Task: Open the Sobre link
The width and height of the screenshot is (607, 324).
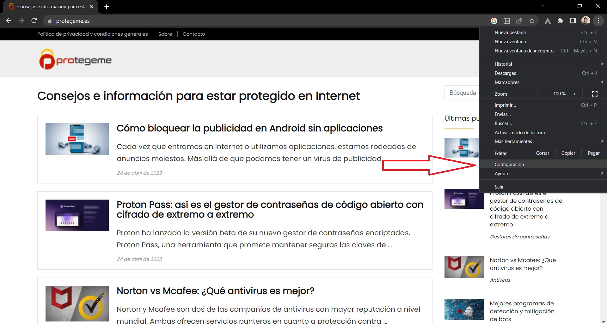Action: tap(165, 34)
